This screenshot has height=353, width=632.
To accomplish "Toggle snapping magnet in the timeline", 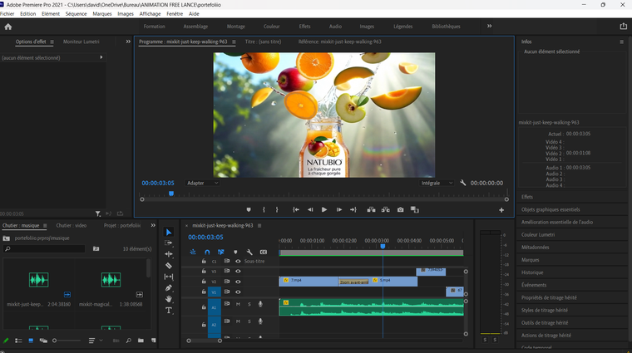I will [x=207, y=252].
